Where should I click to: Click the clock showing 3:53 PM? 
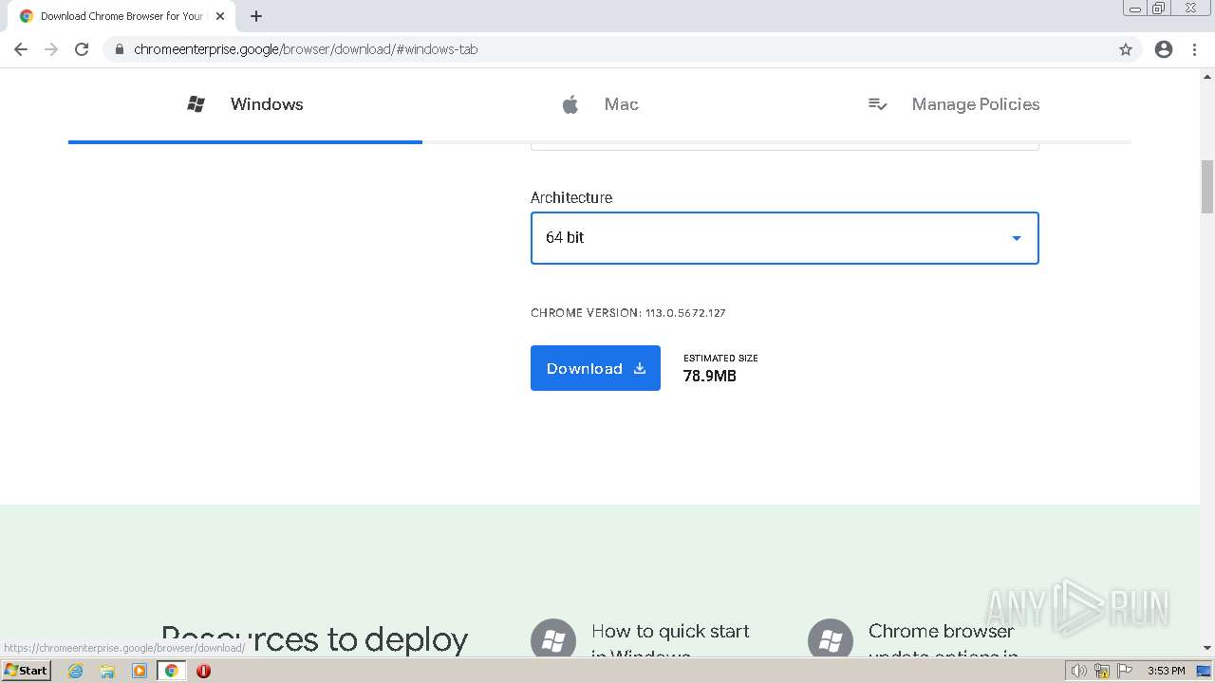[1166, 671]
